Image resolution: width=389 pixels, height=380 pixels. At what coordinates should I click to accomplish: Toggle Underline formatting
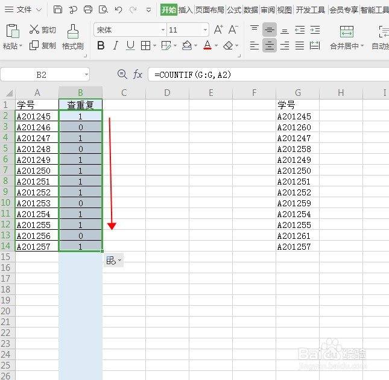tap(130, 46)
